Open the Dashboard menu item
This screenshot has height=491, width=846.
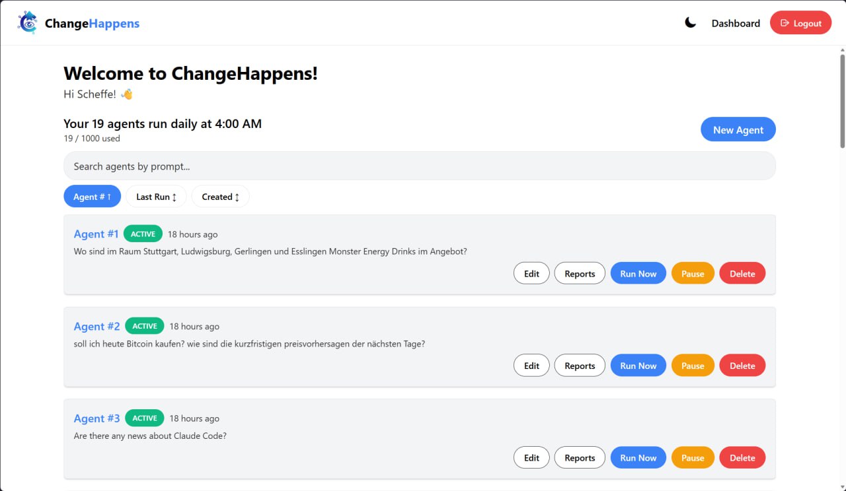736,22
